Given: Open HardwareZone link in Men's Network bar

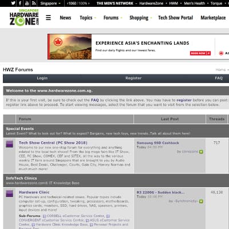Looking at the screenshot, I should pos(151,3).
